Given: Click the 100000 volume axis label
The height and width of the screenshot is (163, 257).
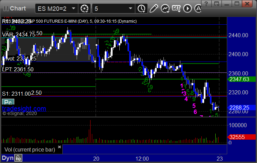Looking at the screenshot, I should click(238, 125).
